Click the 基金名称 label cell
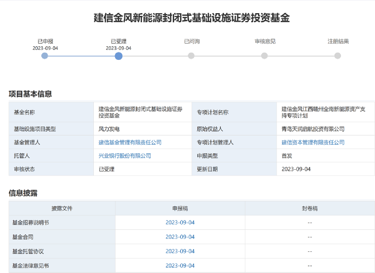The height and width of the screenshot is (273, 375). coord(51,112)
